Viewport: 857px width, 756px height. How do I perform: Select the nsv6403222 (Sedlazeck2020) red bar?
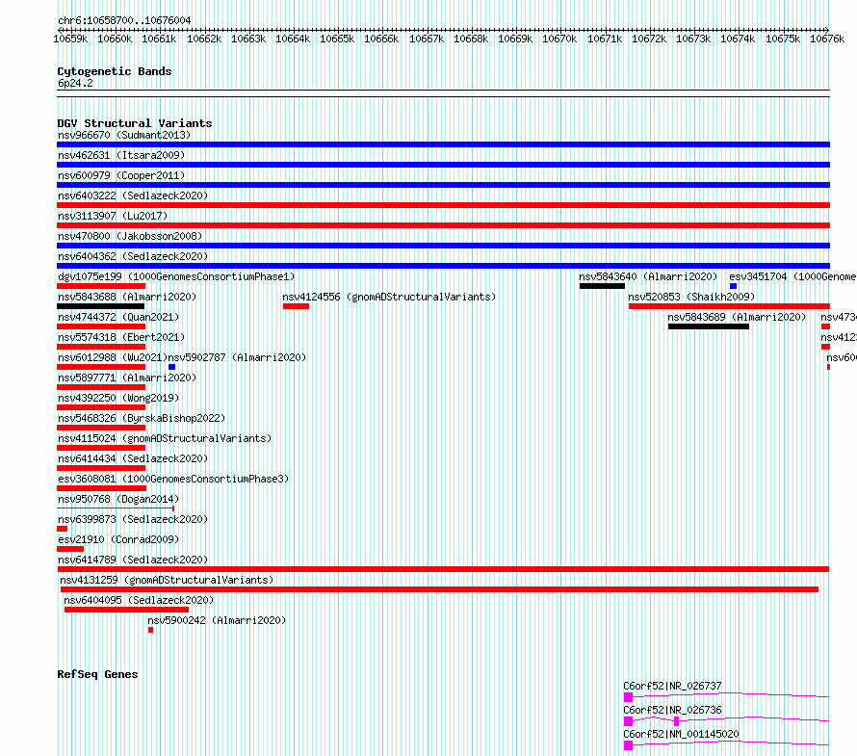pyautogui.click(x=443, y=205)
